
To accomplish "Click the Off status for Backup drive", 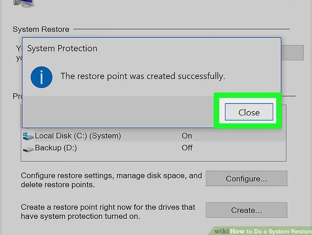I will click(187, 148).
